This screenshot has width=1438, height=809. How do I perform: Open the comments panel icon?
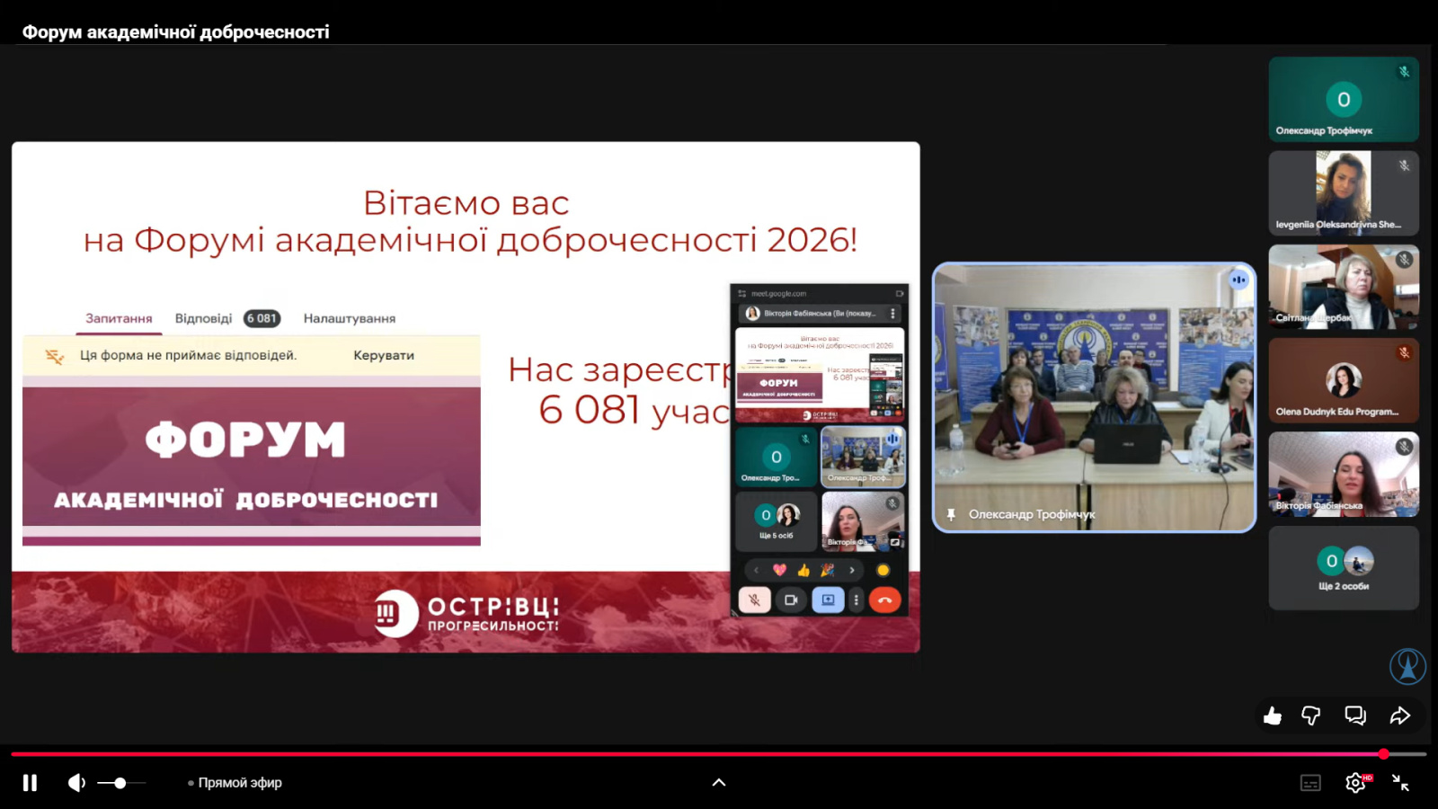[x=1355, y=716]
